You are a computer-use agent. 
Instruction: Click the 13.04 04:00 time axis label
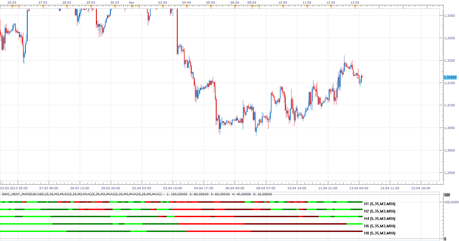[359, 188]
